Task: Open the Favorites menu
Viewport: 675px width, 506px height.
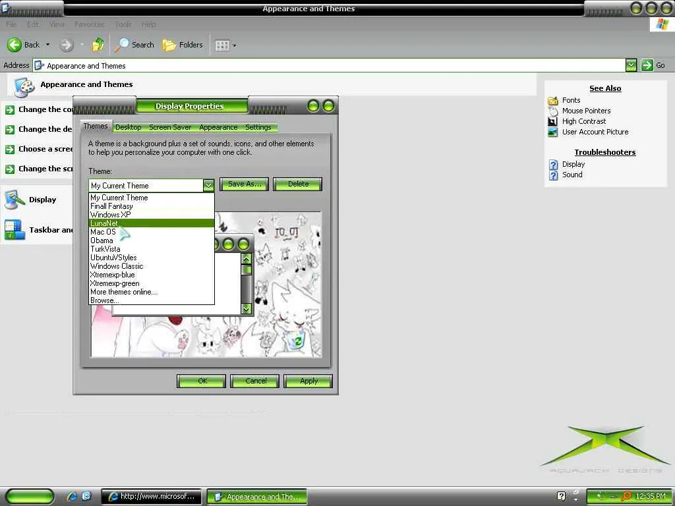Action: [x=90, y=24]
